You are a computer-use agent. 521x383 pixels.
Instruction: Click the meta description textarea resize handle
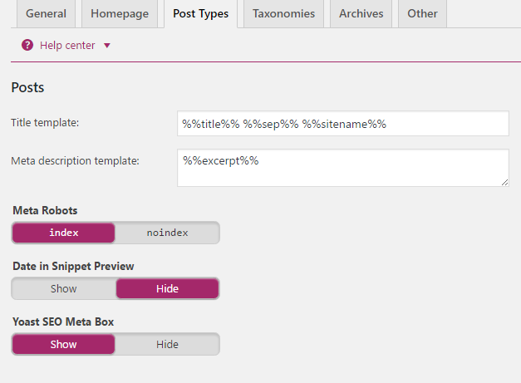[x=504, y=182]
